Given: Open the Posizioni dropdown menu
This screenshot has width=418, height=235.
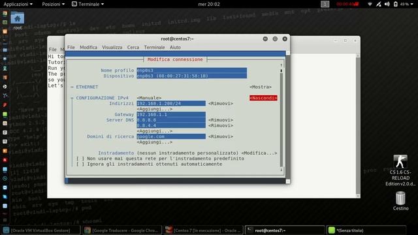Looking at the screenshot, I should pyautogui.click(x=54, y=4).
